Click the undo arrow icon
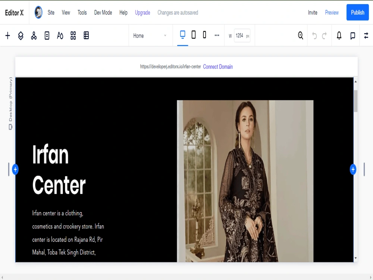Screen dimensions: 373x280 [315, 35]
